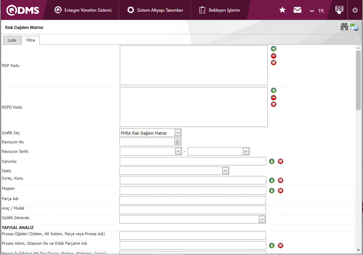This screenshot has width=363, height=255.
Task: Click the Parça Adı input field
Action: [193, 200]
